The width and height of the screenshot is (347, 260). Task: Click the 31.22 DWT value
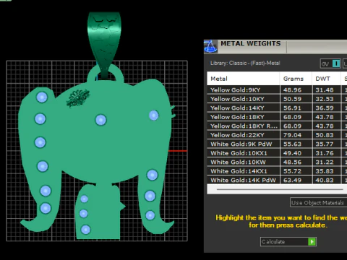pyautogui.click(x=325, y=162)
